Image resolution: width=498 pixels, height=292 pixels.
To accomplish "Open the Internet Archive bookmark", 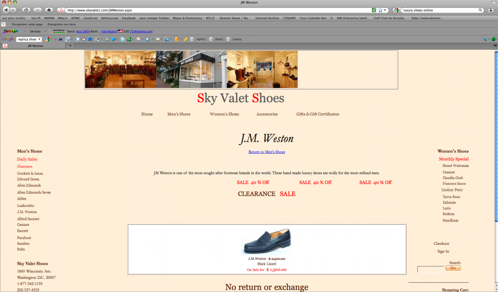I will tap(267, 18).
